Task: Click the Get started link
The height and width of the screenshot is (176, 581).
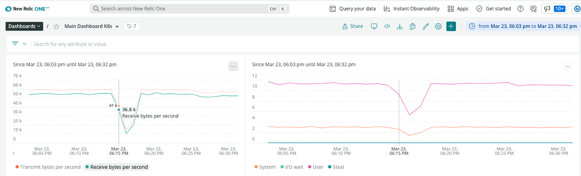Action: [x=493, y=9]
